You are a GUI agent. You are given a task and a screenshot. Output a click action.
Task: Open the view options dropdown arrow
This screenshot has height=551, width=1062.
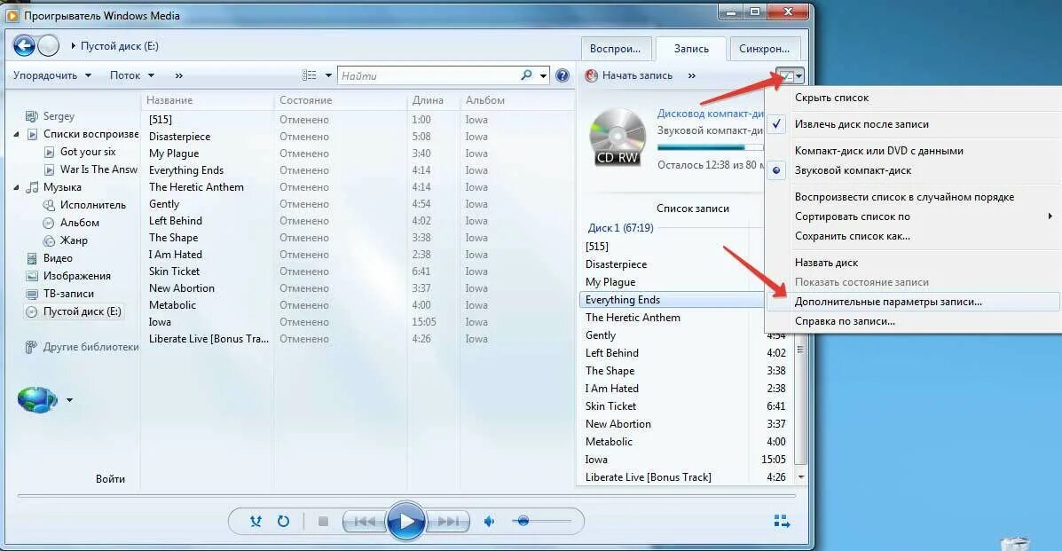coord(328,75)
